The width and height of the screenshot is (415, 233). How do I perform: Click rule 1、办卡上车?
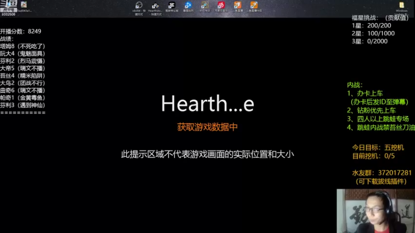[365, 93]
